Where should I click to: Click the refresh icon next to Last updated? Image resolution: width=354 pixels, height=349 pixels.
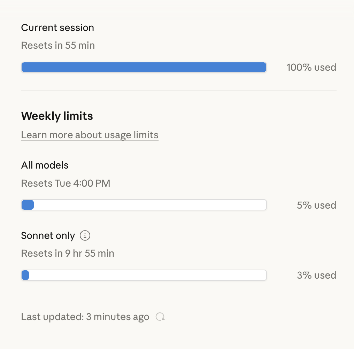point(160,317)
